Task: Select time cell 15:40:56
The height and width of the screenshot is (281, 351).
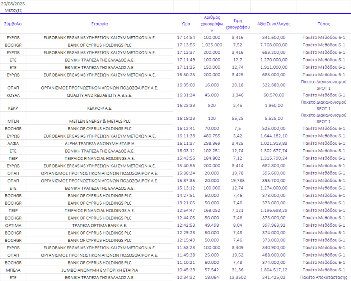Action: [186, 166]
